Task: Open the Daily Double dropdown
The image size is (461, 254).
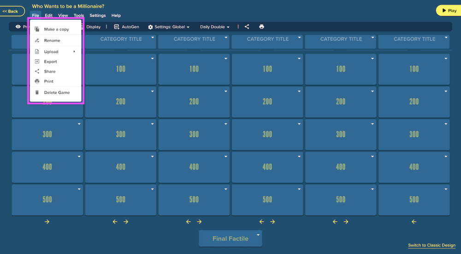Action: 215,27
